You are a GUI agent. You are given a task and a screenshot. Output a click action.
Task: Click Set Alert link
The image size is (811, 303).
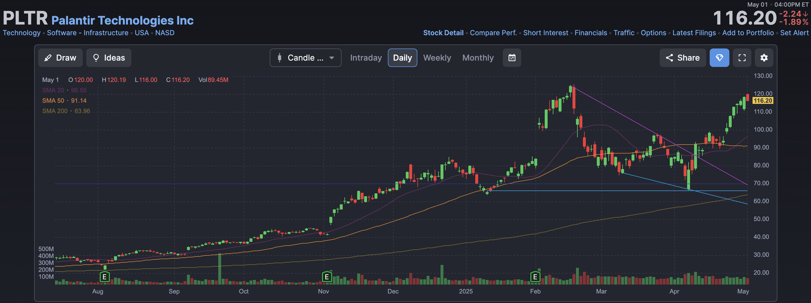click(794, 33)
